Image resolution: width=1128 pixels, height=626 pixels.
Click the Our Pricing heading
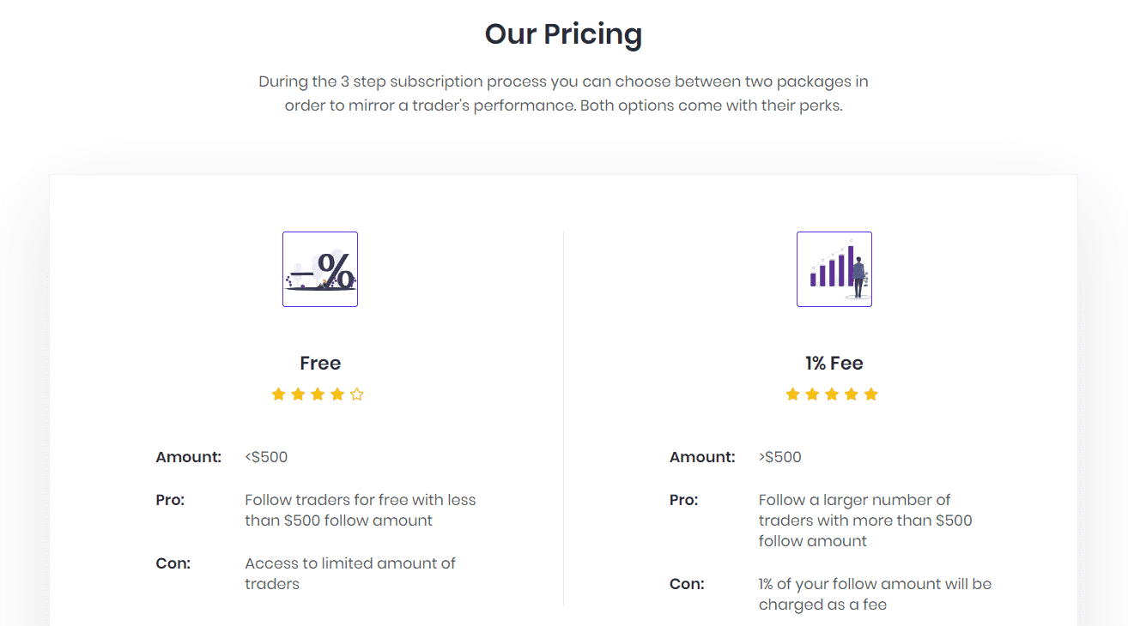click(563, 34)
